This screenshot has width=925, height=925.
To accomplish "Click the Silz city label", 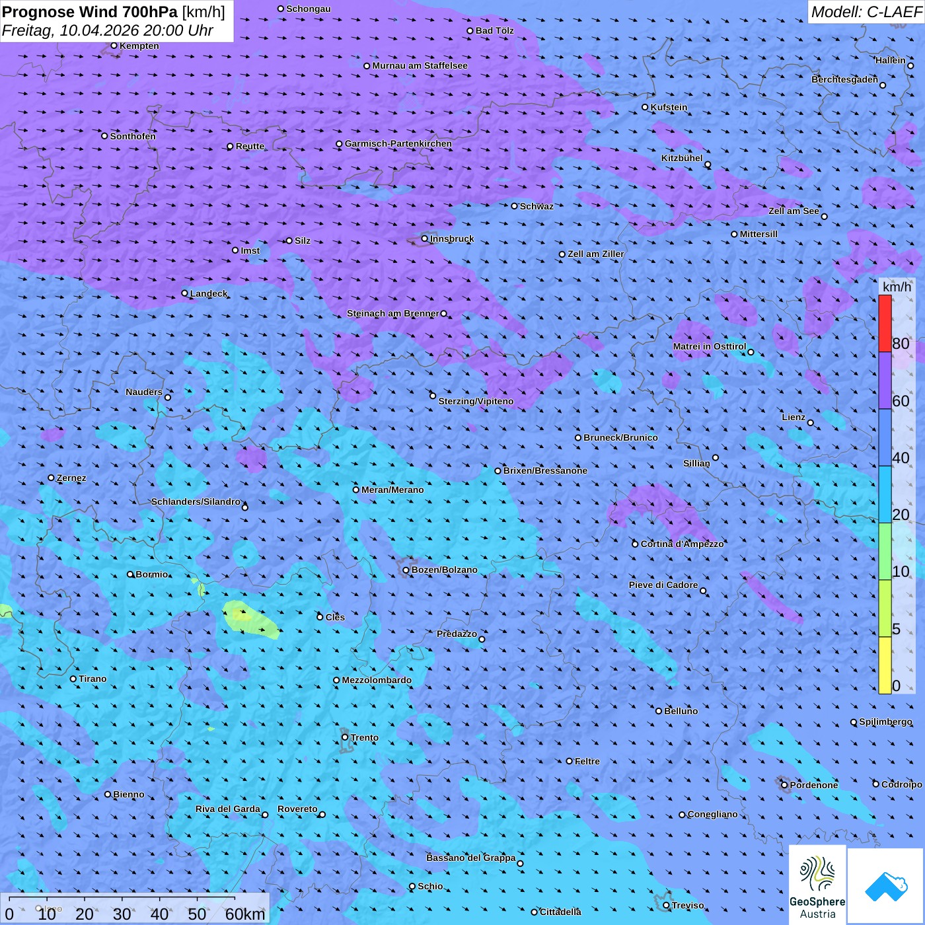I will coord(303,240).
